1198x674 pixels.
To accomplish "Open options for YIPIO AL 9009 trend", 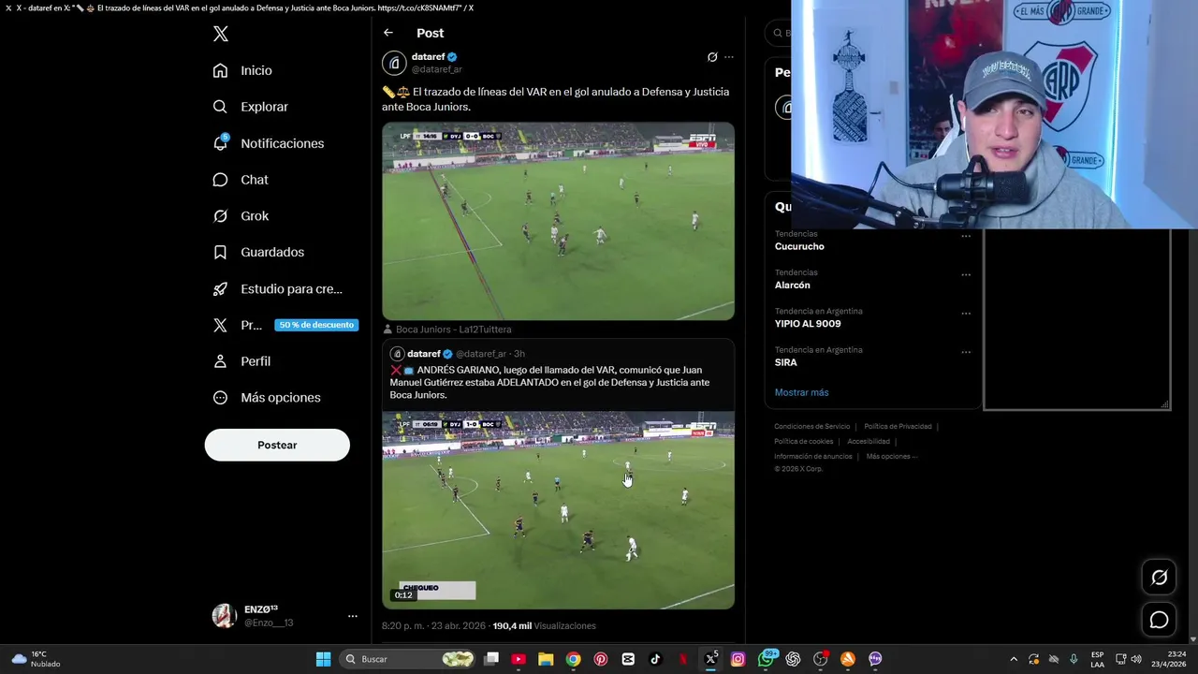I will (x=966, y=314).
